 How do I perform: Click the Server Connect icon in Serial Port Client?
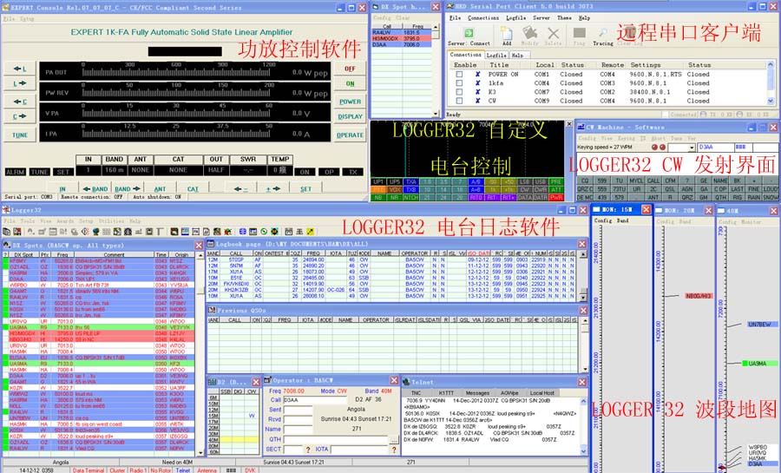point(469,33)
